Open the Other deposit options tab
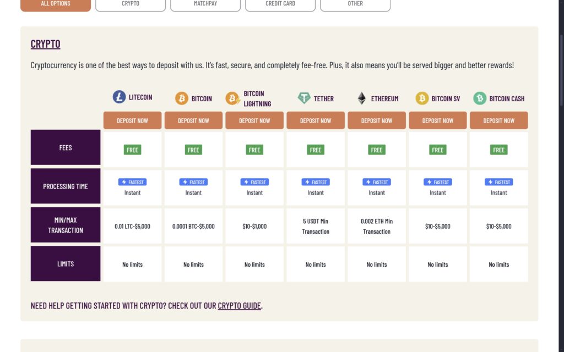The image size is (564, 352). (355, 4)
